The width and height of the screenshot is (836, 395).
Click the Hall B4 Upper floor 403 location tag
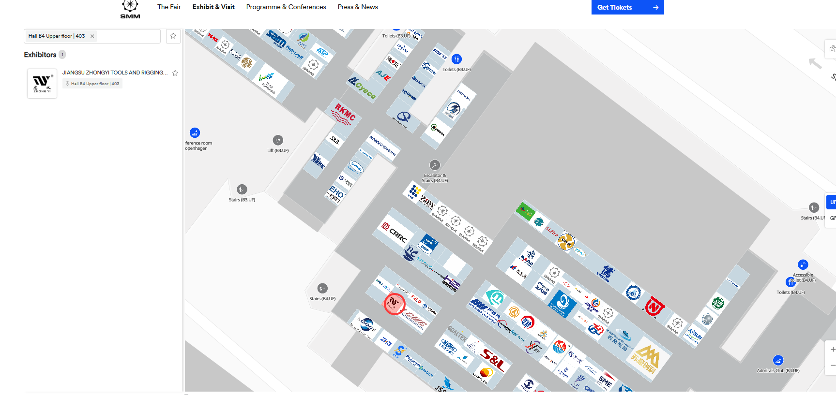(x=92, y=84)
